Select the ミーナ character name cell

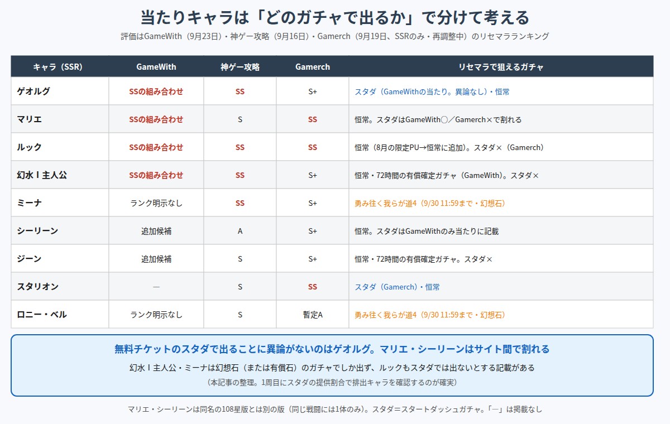60,203
